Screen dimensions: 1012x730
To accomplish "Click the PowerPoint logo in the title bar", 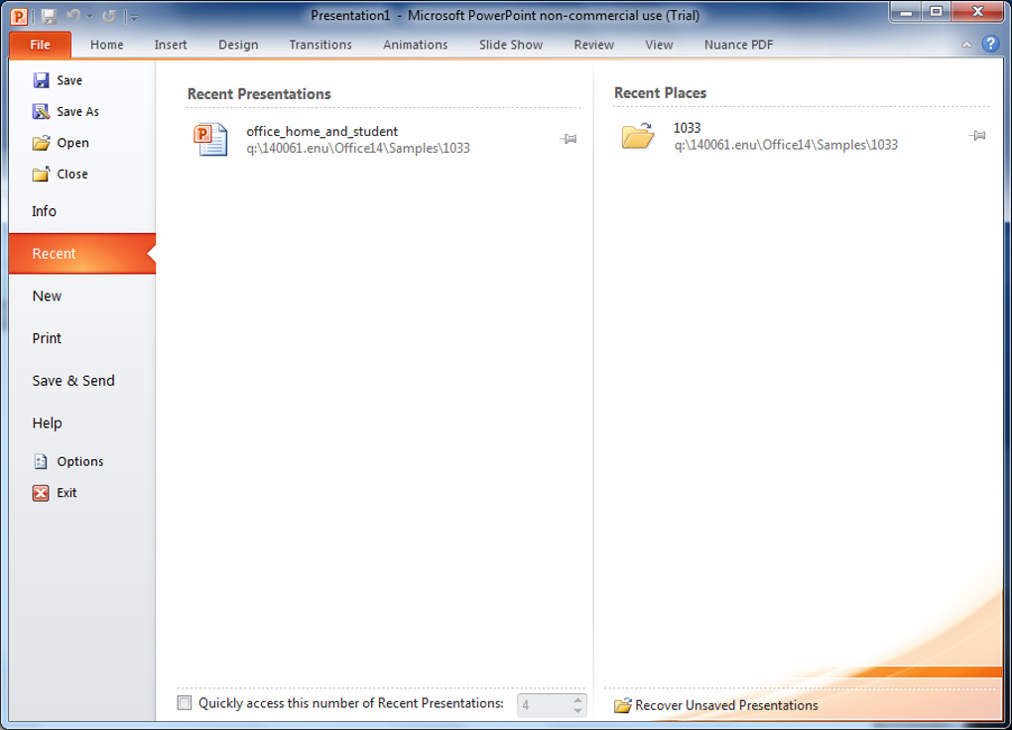I will tap(20, 16).
